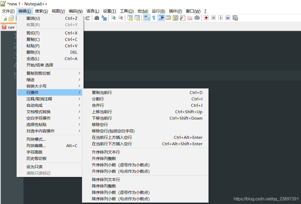Open the 编码(N) menu
The width and height of the screenshot is (301, 204).
pos(76,11)
